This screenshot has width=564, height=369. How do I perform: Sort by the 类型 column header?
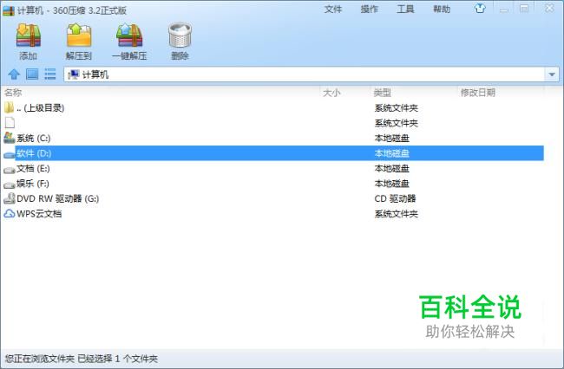point(383,93)
